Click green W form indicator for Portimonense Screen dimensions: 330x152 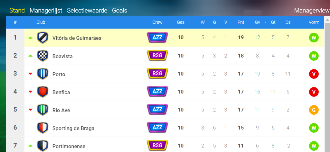coord(314,146)
